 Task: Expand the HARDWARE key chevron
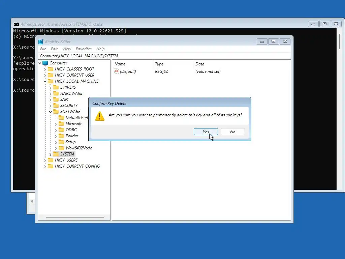(x=51, y=94)
